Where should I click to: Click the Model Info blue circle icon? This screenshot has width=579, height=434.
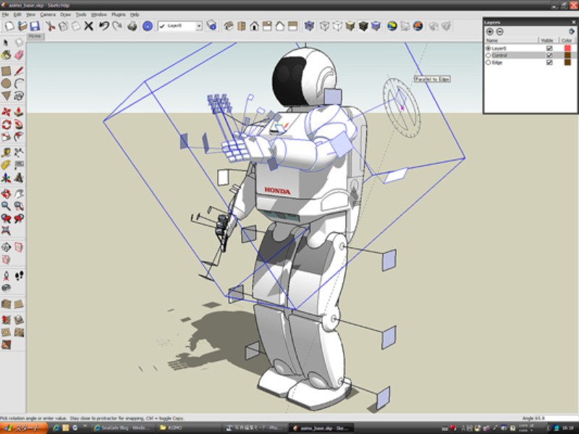148,26
